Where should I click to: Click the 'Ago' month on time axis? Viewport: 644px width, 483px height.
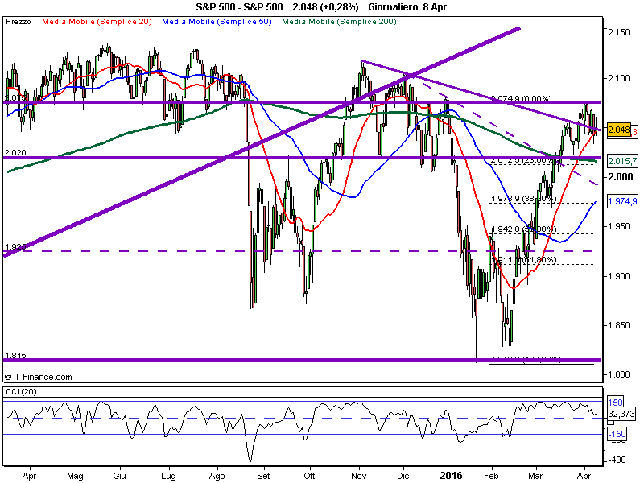click(x=217, y=476)
